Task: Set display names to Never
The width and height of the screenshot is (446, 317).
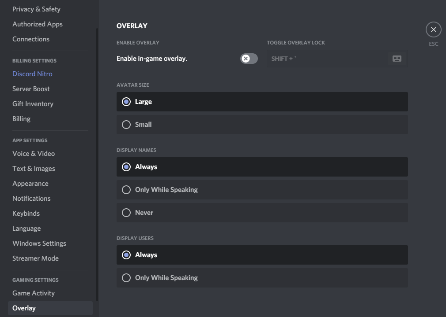Action: pyautogui.click(x=262, y=213)
